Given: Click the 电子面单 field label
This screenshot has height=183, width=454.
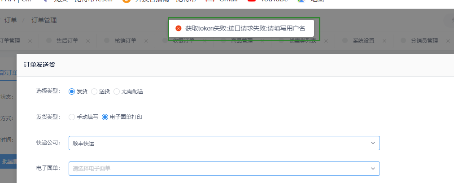Looking at the screenshot, I should click(48, 168).
